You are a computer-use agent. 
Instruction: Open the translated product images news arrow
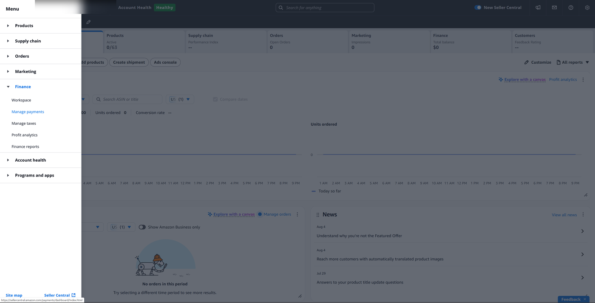click(x=582, y=254)
